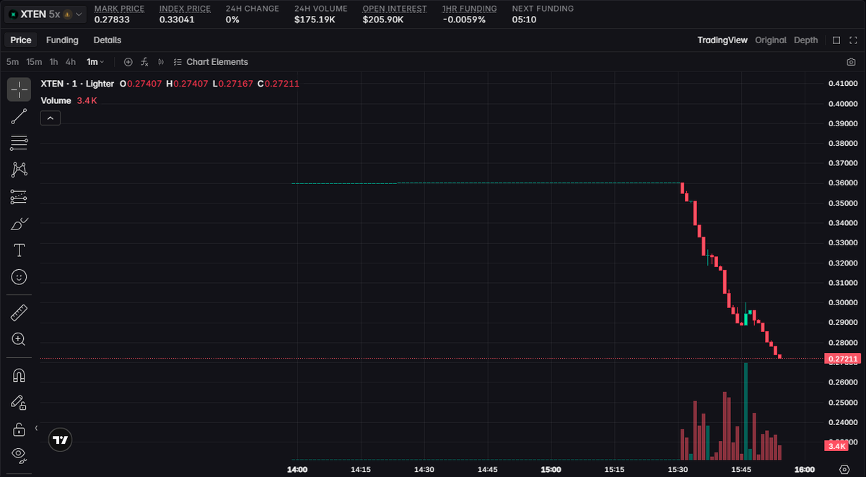Toggle lock all drawings padlock

click(x=19, y=429)
